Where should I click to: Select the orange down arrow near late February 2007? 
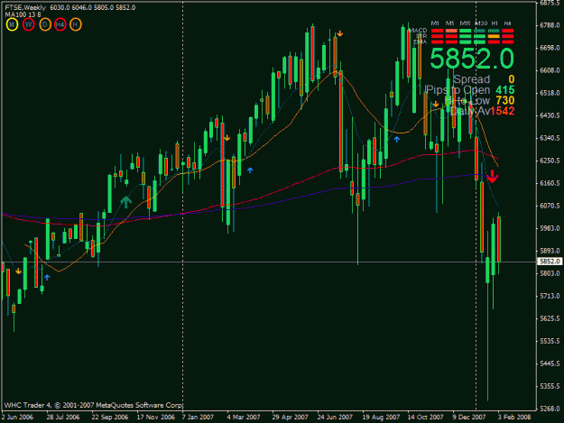pos(227,138)
